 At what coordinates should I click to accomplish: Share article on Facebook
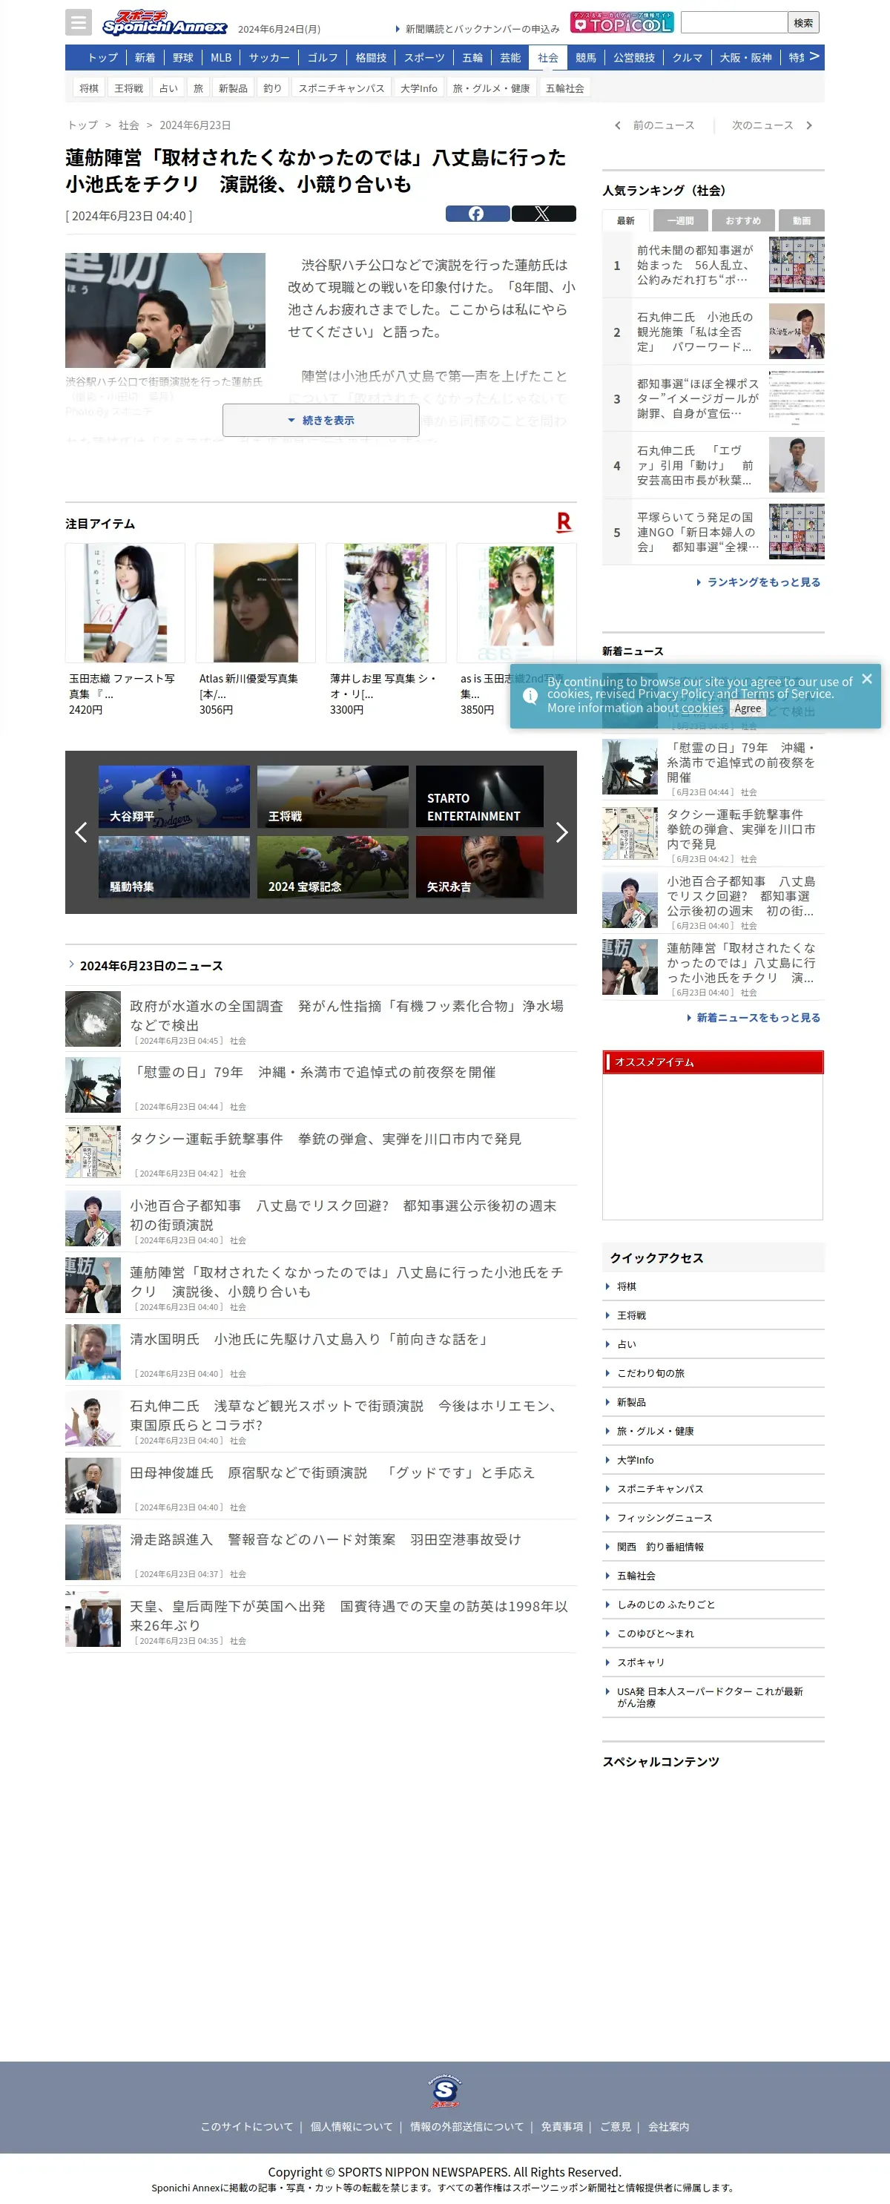(x=477, y=214)
